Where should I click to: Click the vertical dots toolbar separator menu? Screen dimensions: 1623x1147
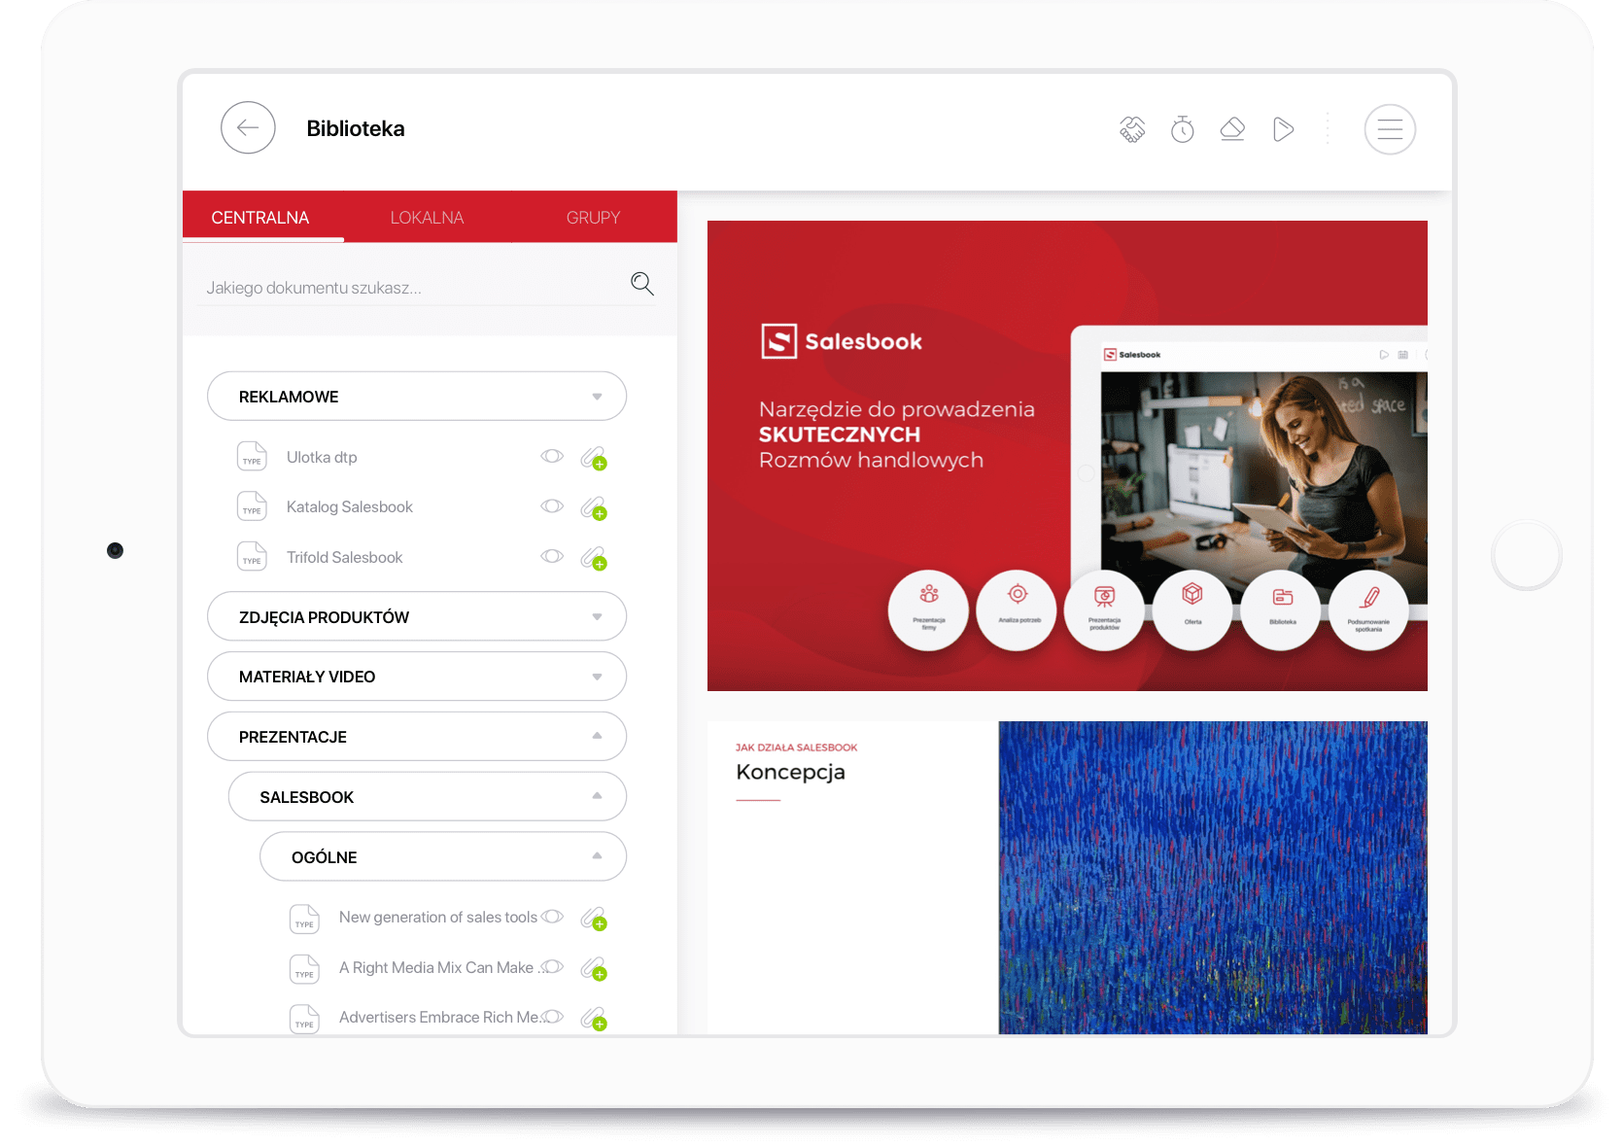coord(1328,129)
